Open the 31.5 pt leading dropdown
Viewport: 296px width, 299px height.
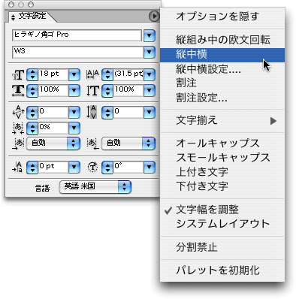click(150, 74)
